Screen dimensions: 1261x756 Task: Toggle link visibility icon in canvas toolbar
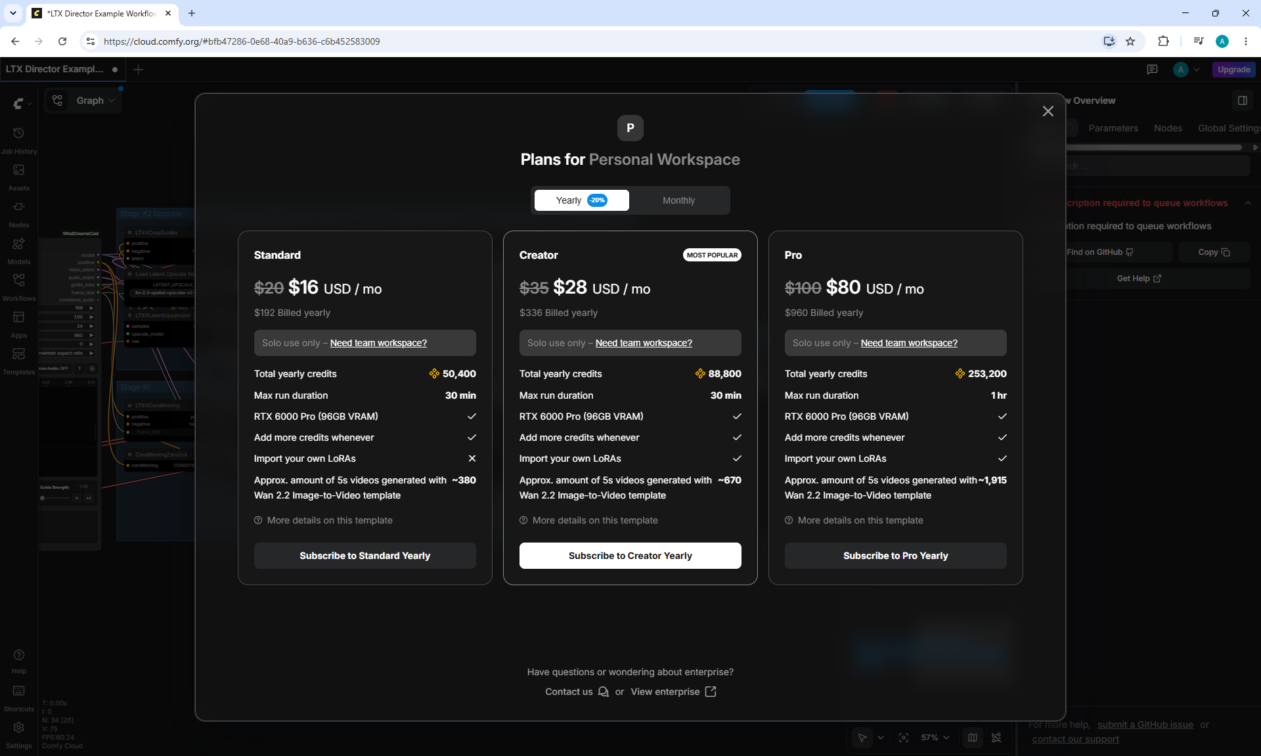996,738
